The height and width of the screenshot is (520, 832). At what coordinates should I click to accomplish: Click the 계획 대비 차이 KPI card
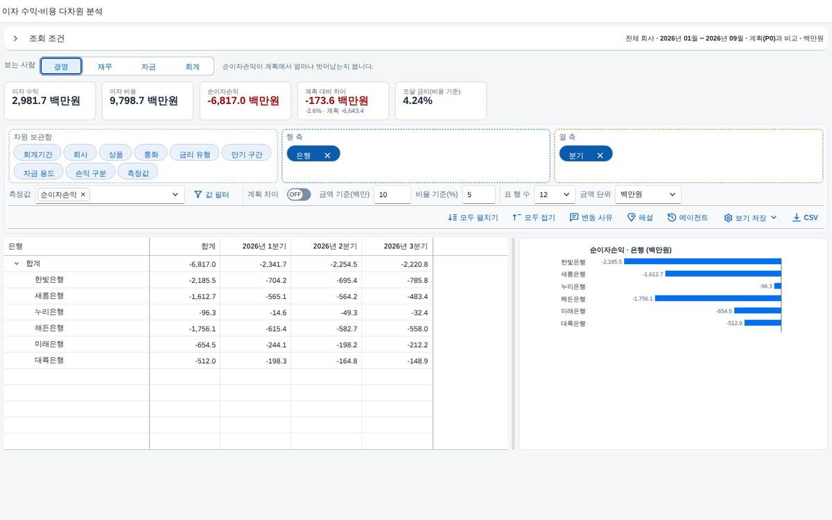(343, 101)
